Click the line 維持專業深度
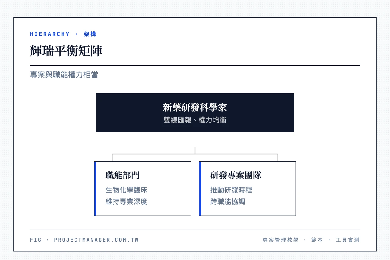 click(x=126, y=202)
